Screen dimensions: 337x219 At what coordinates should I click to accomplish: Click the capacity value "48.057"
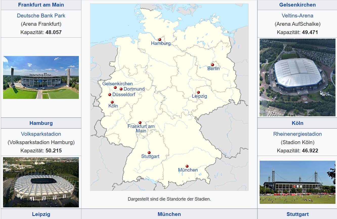pyautogui.click(x=54, y=32)
